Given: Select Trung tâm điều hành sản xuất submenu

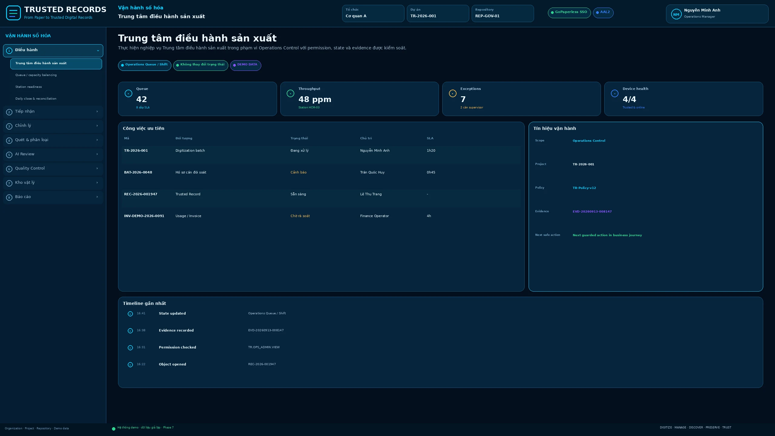Looking at the screenshot, I should pyautogui.click(x=56, y=64).
